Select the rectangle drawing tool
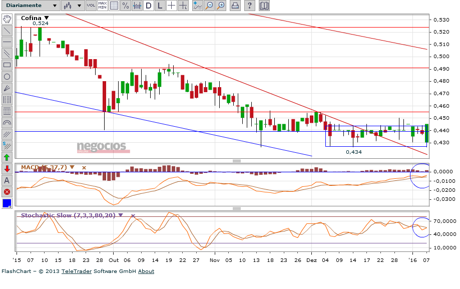 7,65
